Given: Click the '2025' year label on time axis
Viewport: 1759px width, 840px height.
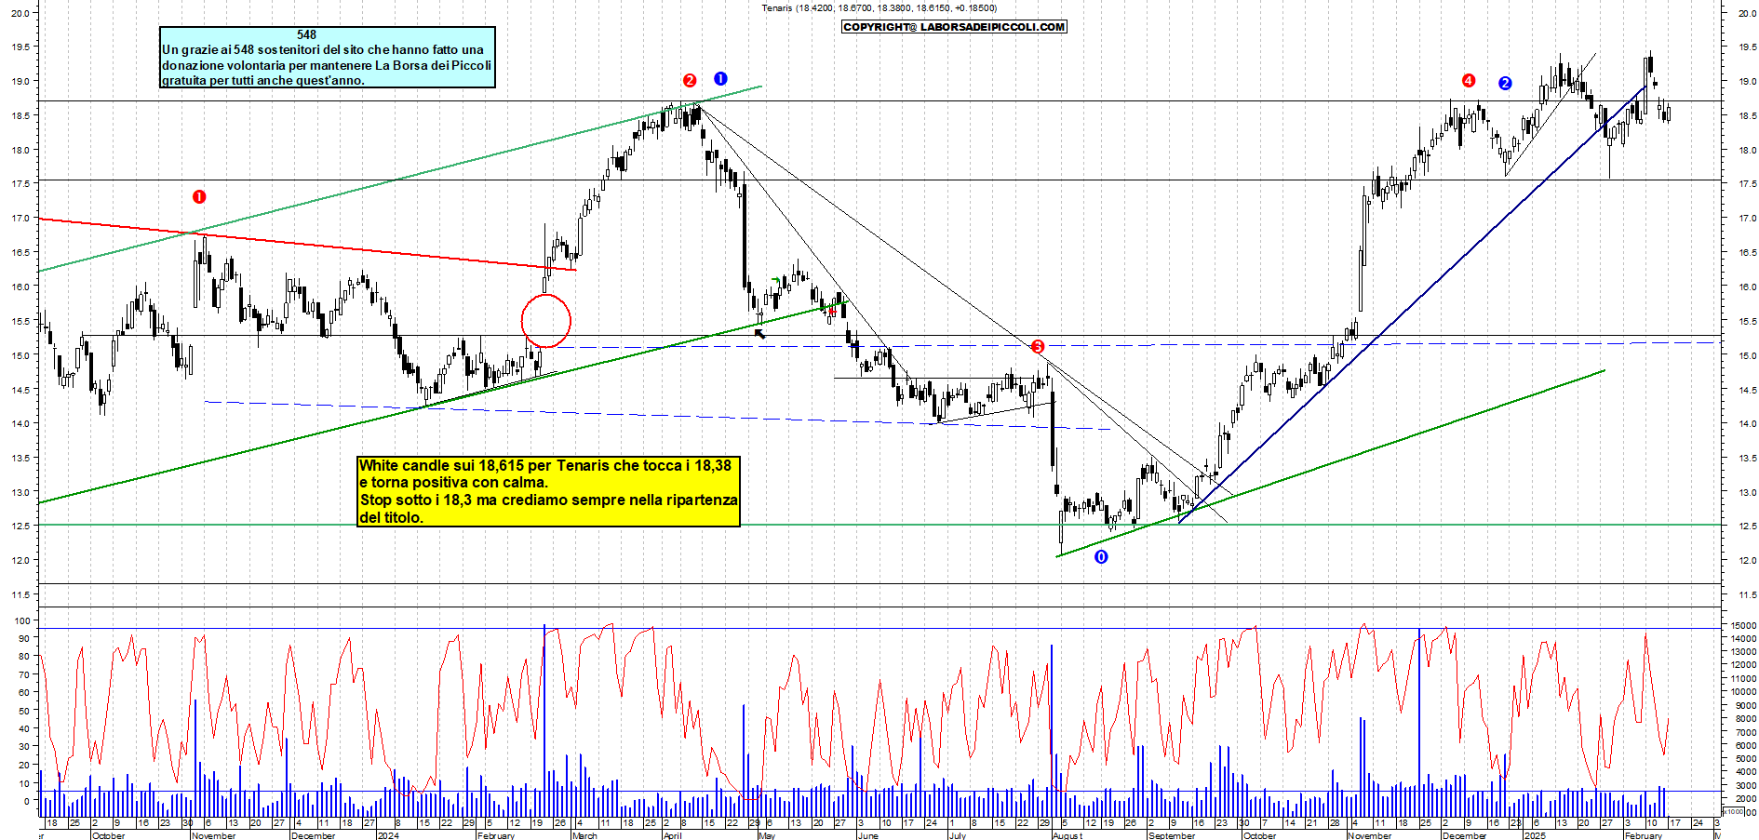Looking at the screenshot, I should pos(1535,835).
